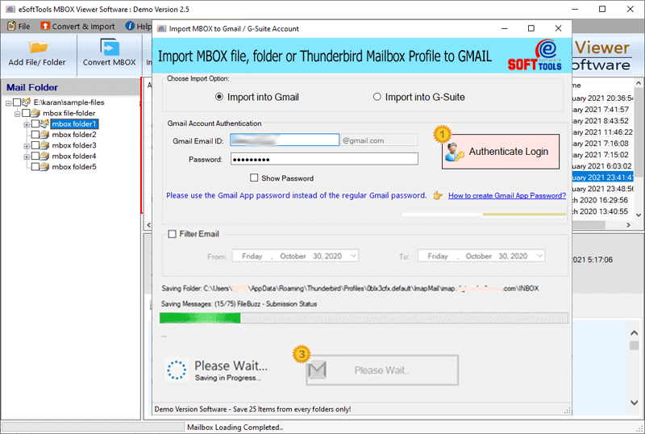Check the mbox folder5 checkbox
Image resolution: width=645 pixels, height=434 pixels.
click(x=35, y=166)
